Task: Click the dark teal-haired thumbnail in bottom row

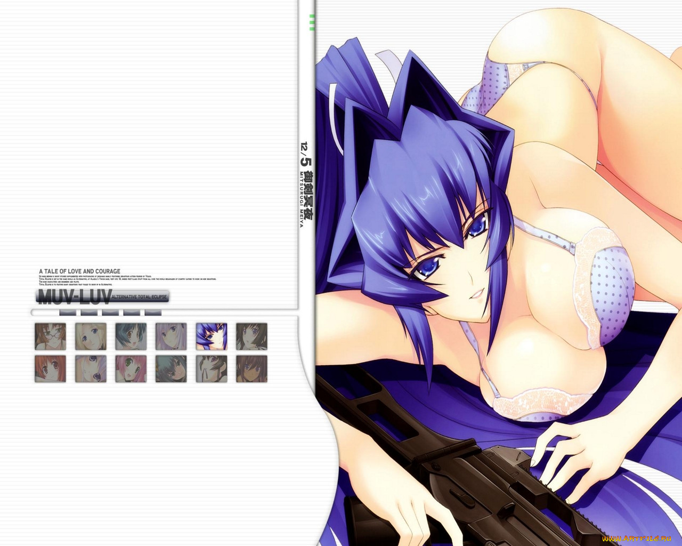Action: tap(171, 369)
